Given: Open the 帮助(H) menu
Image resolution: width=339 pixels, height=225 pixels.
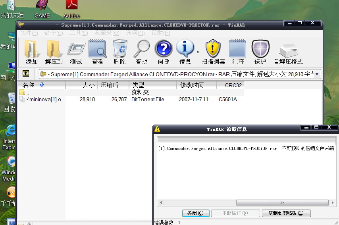Looking at the screenshot, I should (161, 33).
